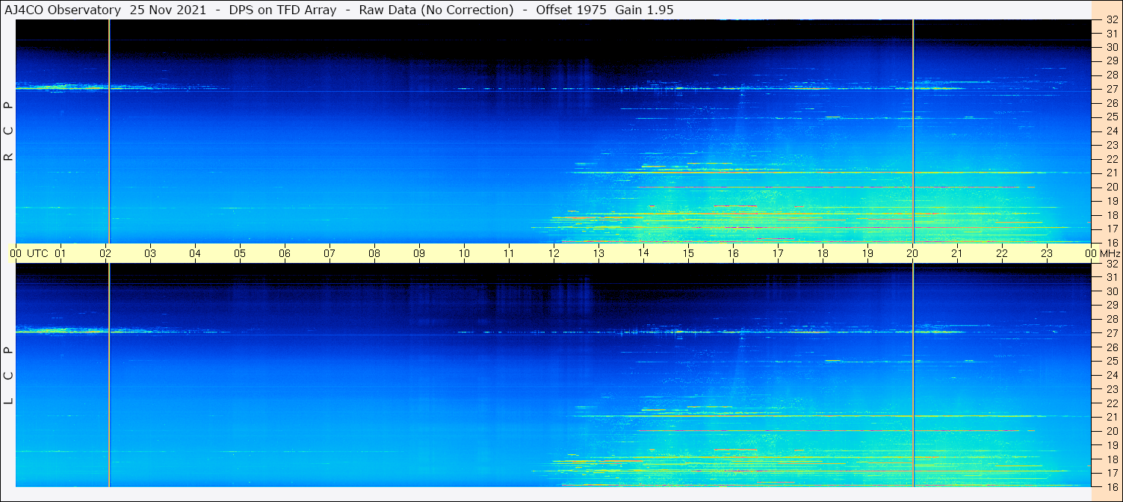Click RCP frequency scale label "28"
The image size is (1123, 502).
[x=1112, y=75]
